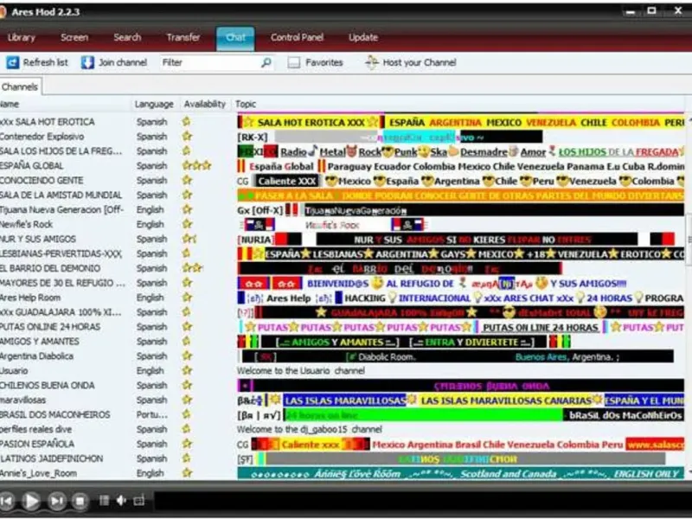
Task: Select the CHILENOS BUENA ONDA channel
Action: [x=47, y=385]
